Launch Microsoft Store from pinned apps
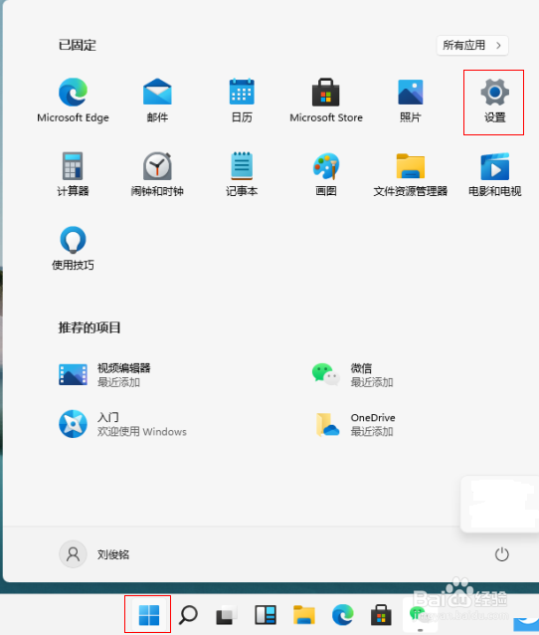Screen dimensions: 539x635 326,101
